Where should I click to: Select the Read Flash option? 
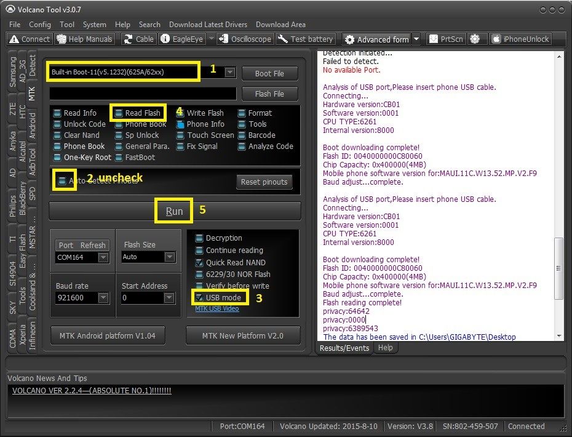pyautogui.click(x=119, y=113)
